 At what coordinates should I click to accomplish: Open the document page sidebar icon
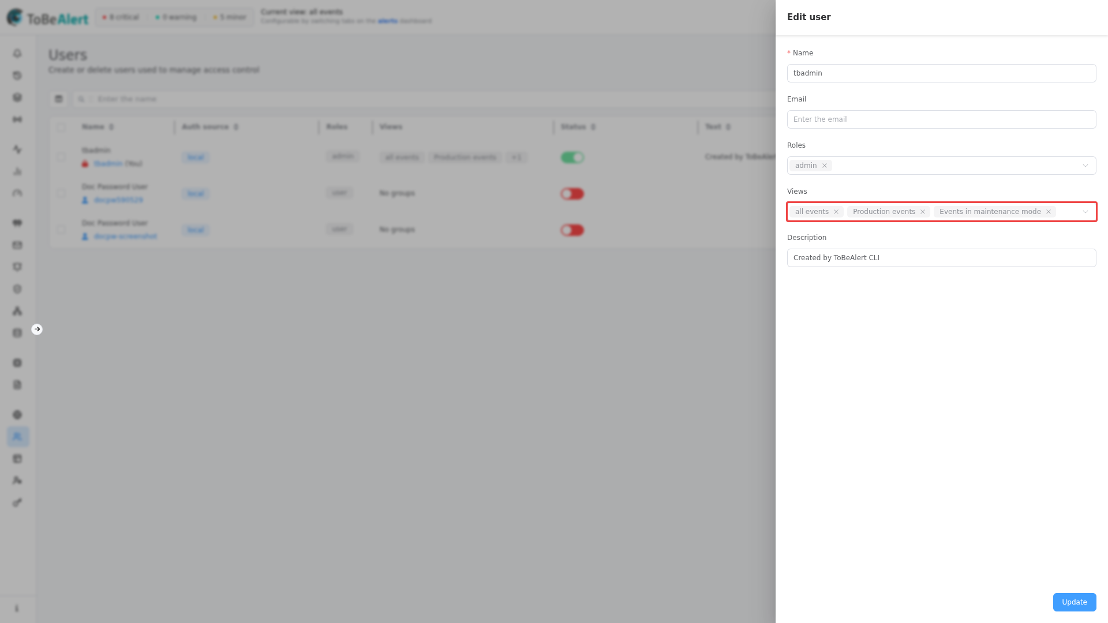tap(17, 385)
